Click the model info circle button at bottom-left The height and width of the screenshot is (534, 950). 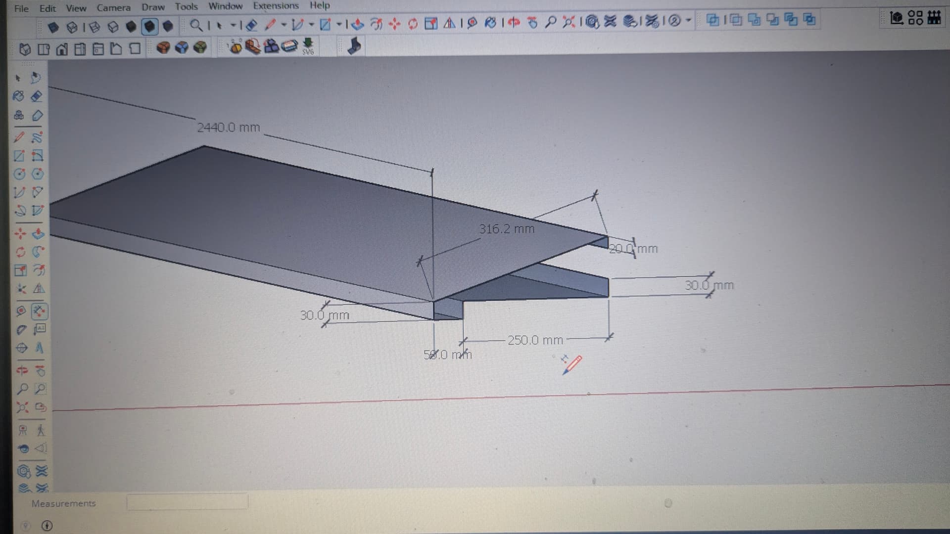(x=47, y=526)
